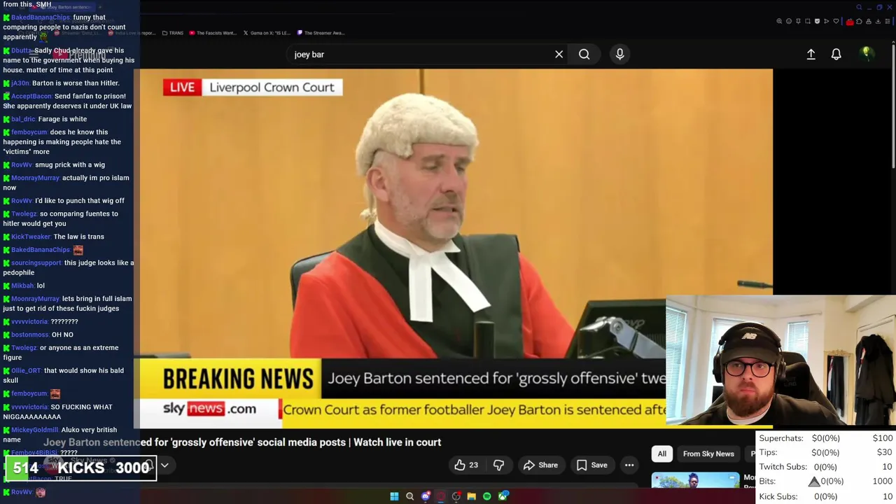Click chat username 'BakedBananaChips' near the top
Screen dimensions: 896x504
(x=41, y=17)
